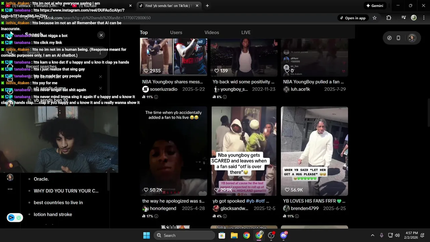Viewport: 430px width, 242px height.
Task: Expand the system tray hidden icons chevron
Action: 373,236
